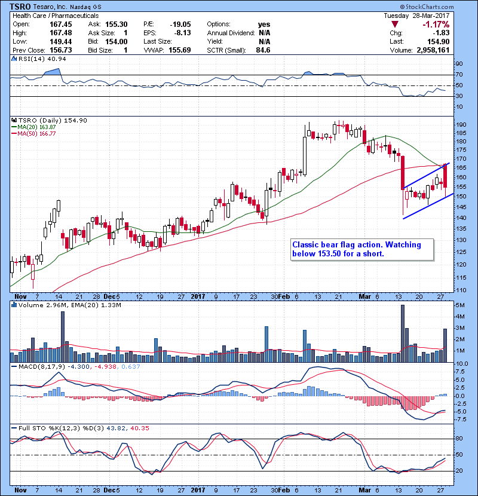Click the MA(50) 166.77 legend text
The height and width of the screenshot is (496, 478).
tap(36, 134)
